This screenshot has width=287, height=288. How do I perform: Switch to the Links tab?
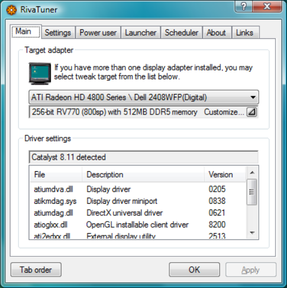245,33
